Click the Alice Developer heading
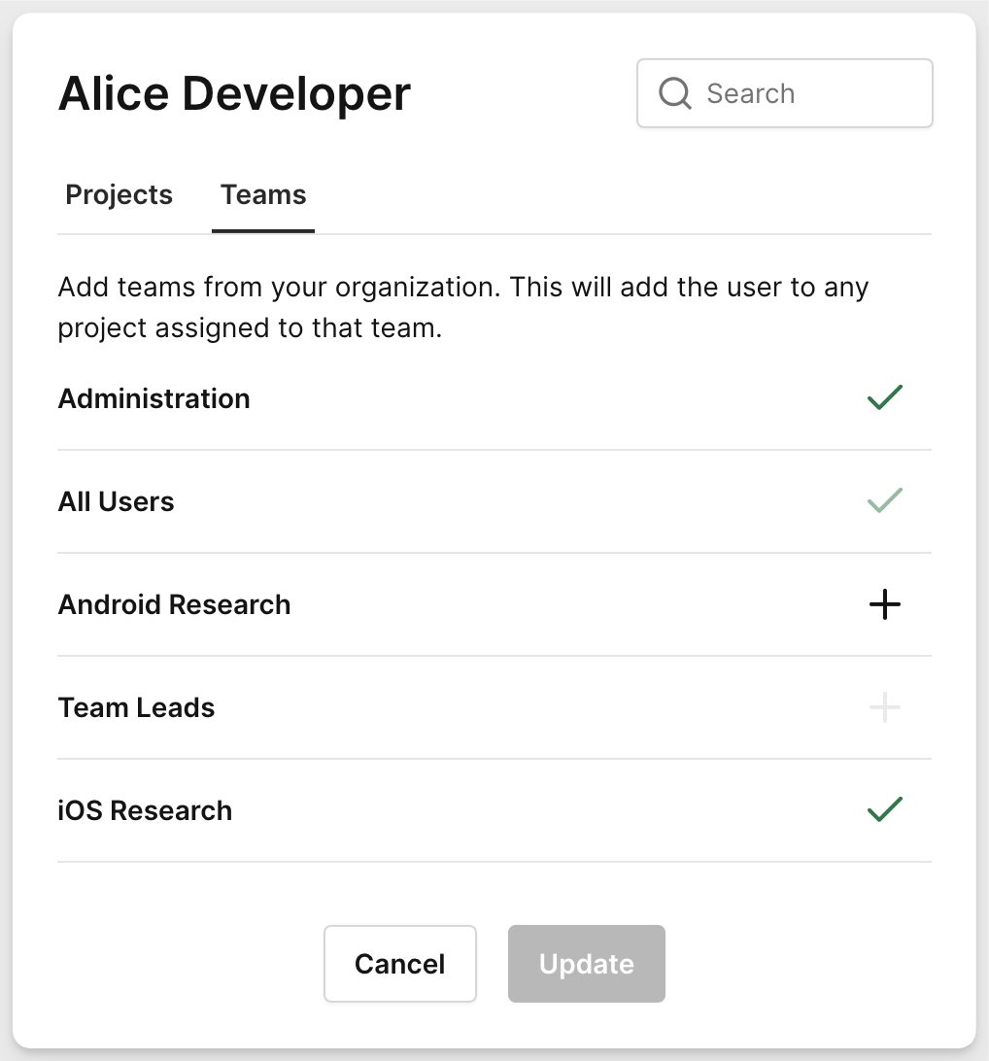Viewport: 989px width, 1061px height. click(234, 93)
